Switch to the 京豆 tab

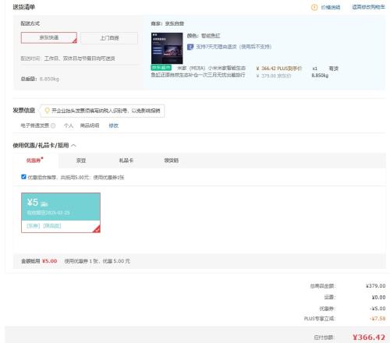click(81, 161)
